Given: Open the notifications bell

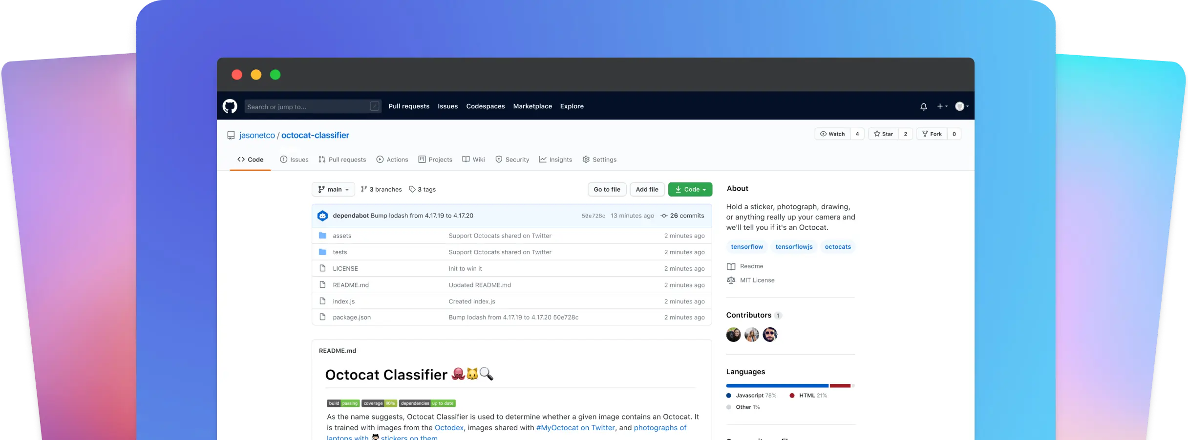Looking at the screenshot, I should 923,106.
